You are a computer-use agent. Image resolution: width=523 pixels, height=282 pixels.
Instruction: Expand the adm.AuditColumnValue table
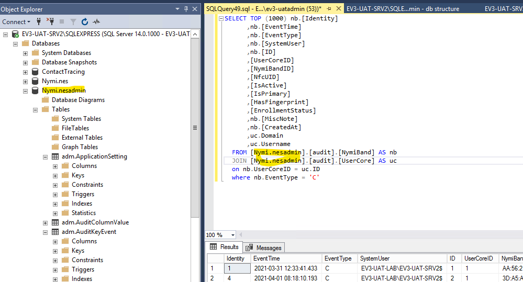pyautogui.click(x=46, y=223)
